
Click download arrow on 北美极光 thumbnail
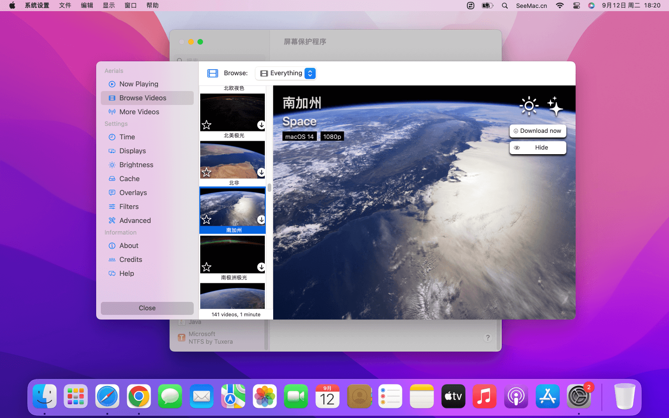coord(261,125)
